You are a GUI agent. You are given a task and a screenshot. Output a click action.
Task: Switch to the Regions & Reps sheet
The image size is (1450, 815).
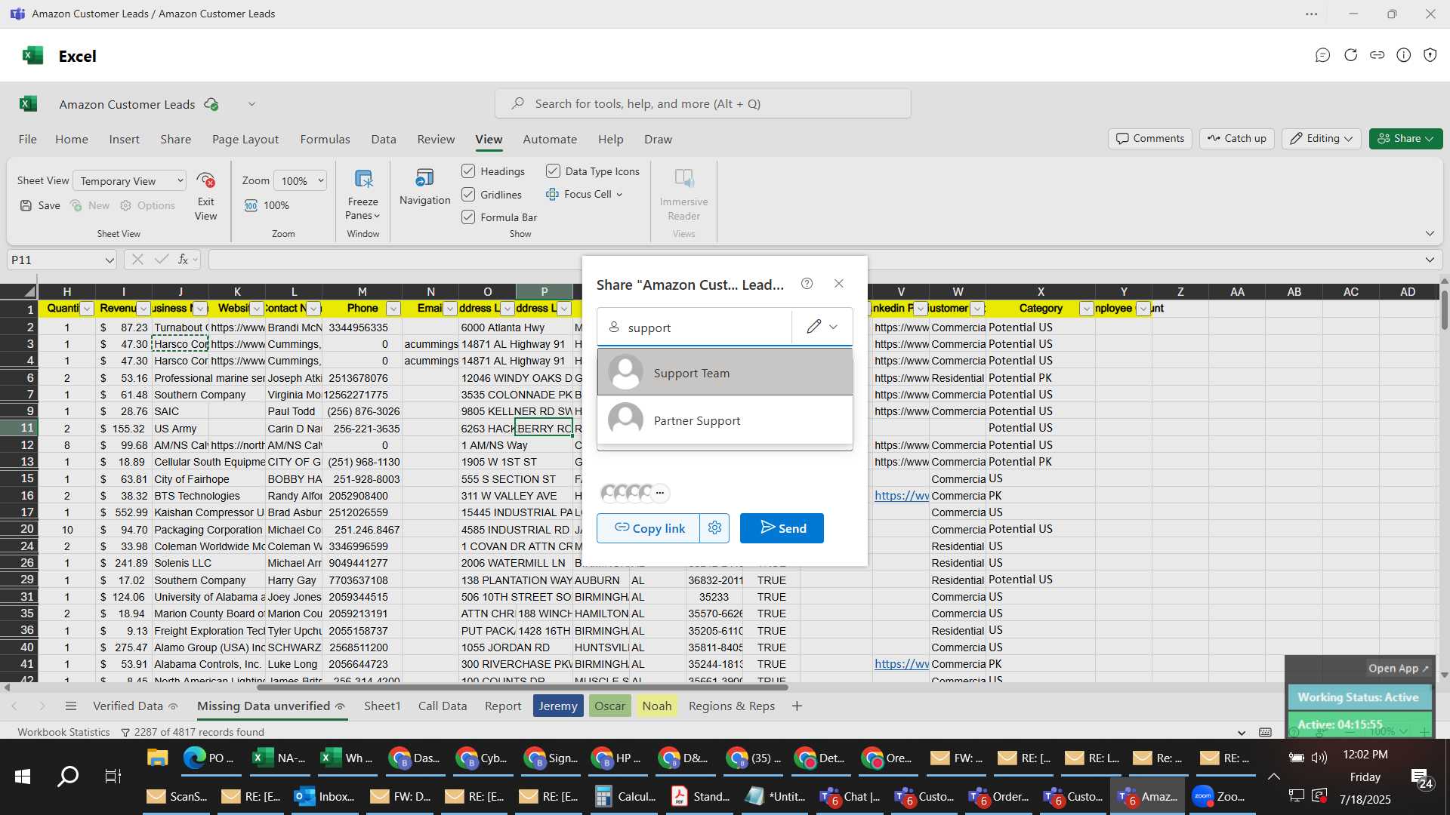pyautogui.click(x=732, y=706)
